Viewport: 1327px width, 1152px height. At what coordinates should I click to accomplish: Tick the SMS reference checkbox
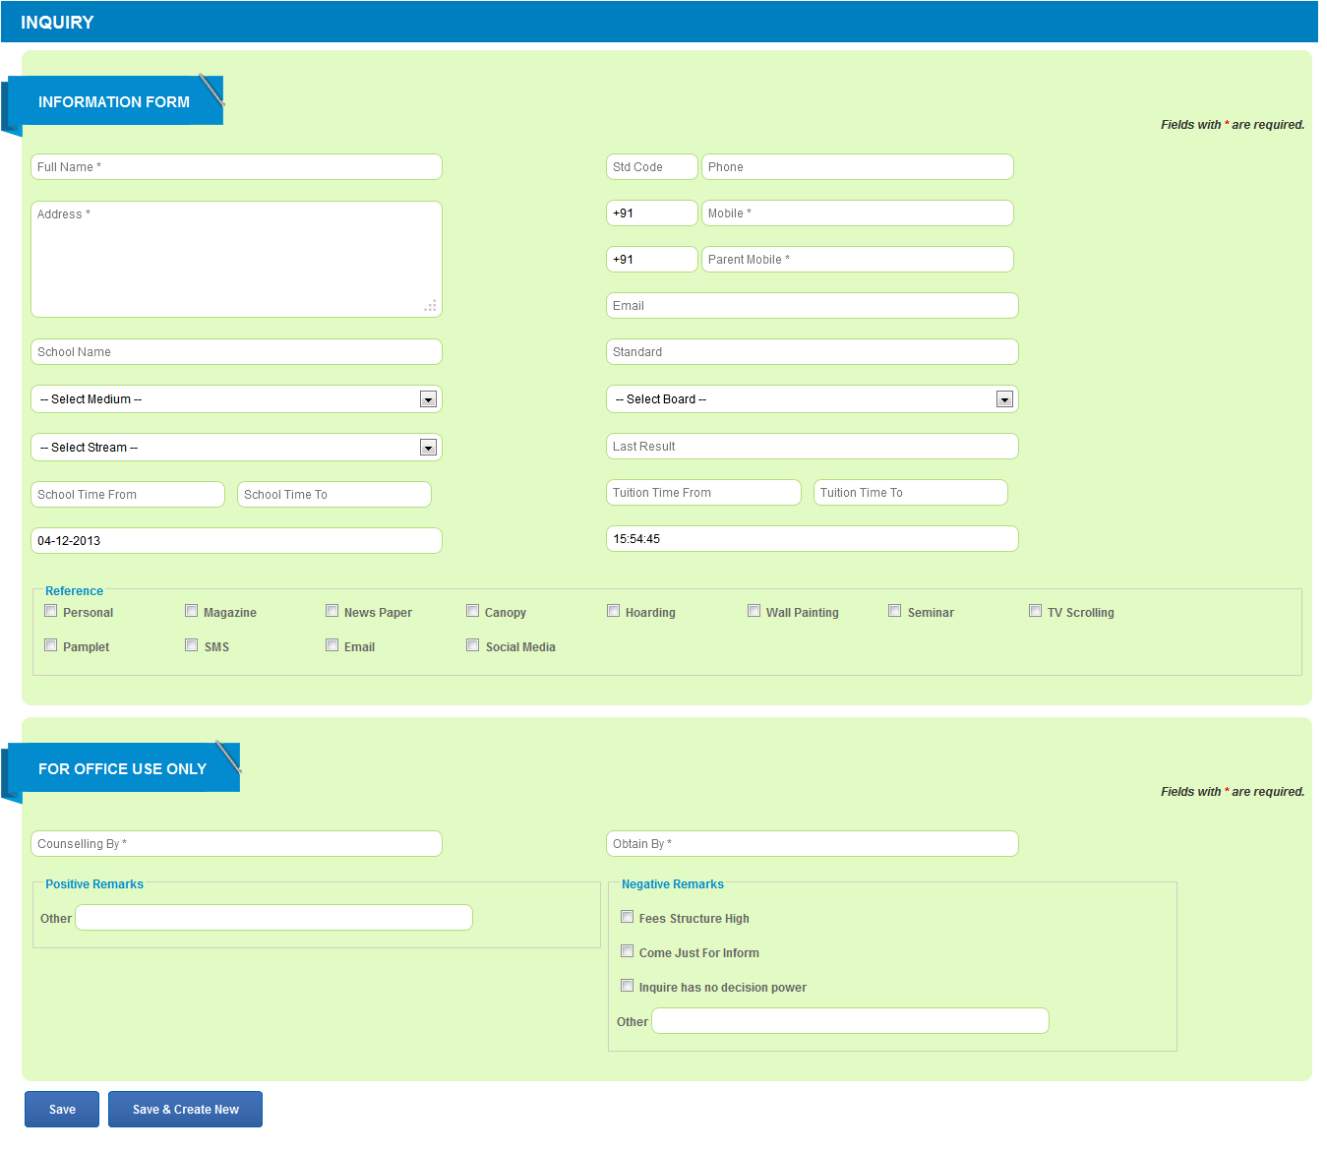191,644
